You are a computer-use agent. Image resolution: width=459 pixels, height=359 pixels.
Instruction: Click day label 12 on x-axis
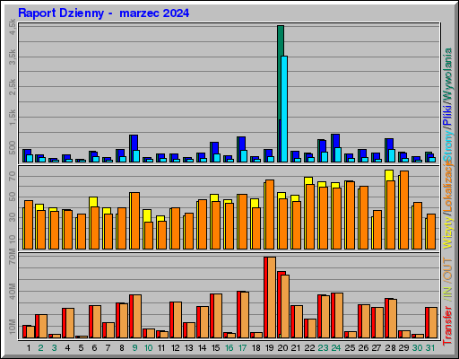[175, 348]
